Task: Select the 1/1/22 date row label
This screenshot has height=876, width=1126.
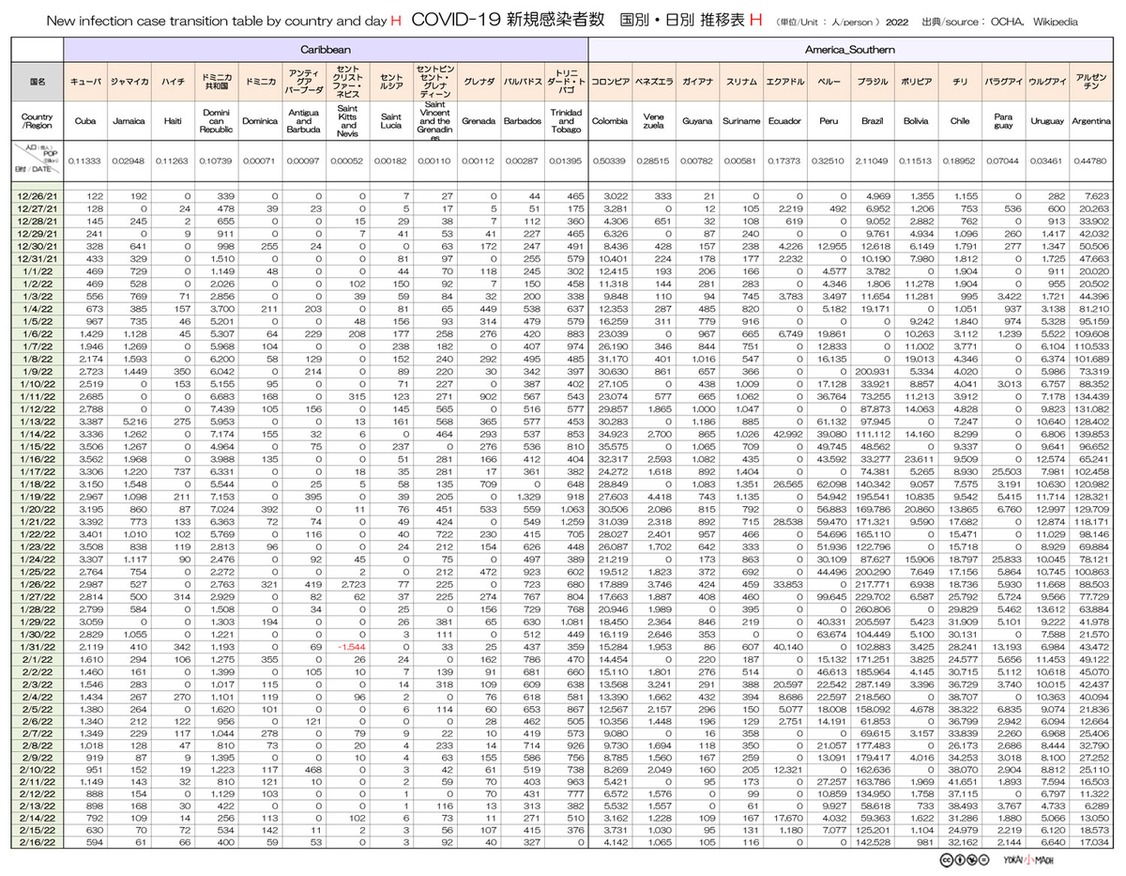Action: point(38,269)
